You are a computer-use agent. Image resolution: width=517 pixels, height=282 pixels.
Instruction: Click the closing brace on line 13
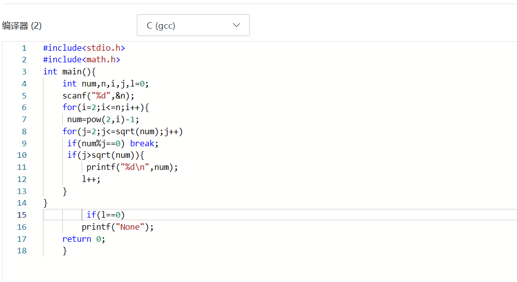coord(65,192)
